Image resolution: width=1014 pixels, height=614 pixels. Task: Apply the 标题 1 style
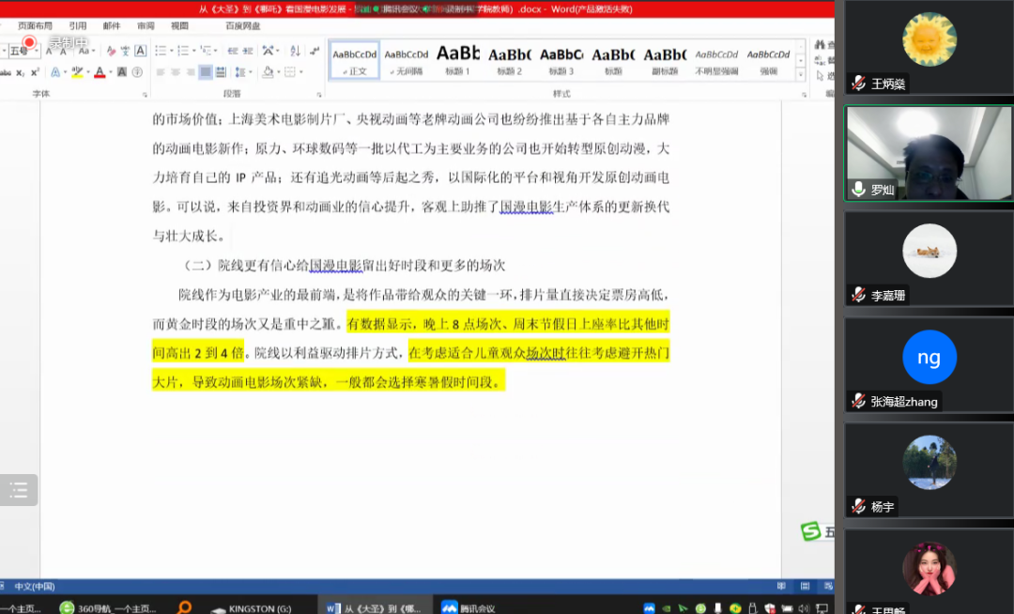(x=458, y=61)
